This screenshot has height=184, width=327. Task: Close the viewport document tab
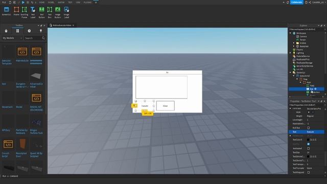73,25
